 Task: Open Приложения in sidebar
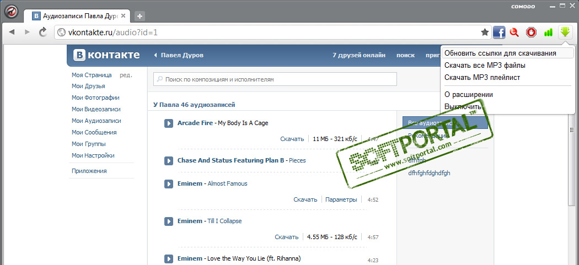pos(89,171)
